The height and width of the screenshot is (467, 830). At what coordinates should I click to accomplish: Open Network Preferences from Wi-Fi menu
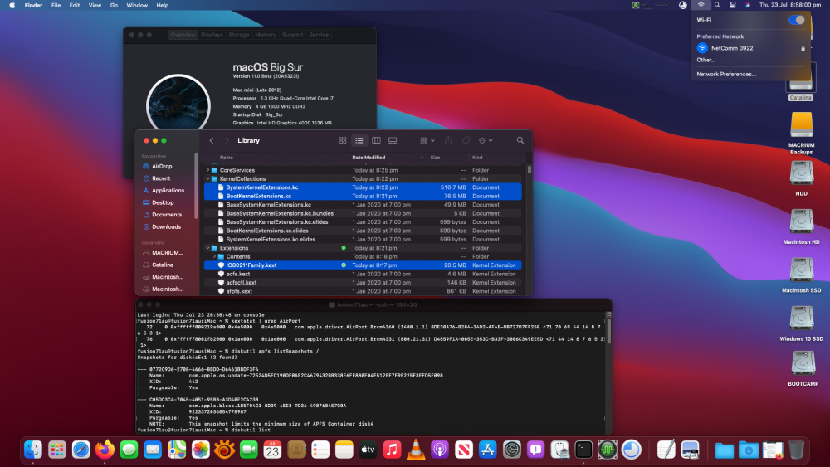point(725,74)
